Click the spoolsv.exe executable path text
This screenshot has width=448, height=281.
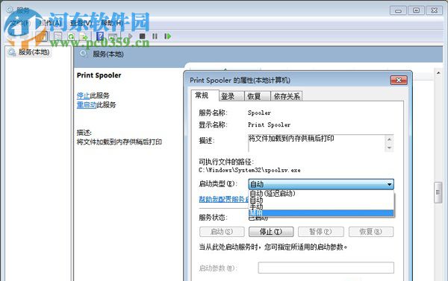coord(249,170)
